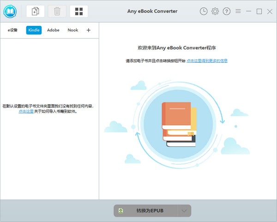Switch to grid view layout icon

click(79, 11)
